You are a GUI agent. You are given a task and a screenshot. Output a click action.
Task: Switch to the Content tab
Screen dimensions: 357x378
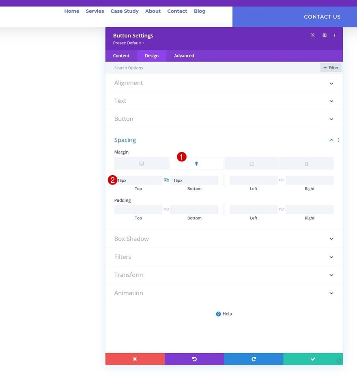121,56
